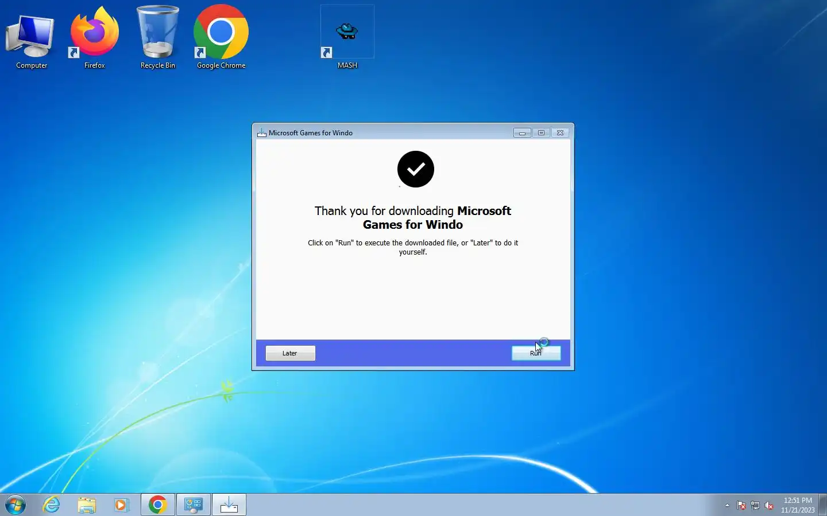Click the 'Microsoft Games for Windo' title text
This screenshot has height=516, width=827.
311,133
